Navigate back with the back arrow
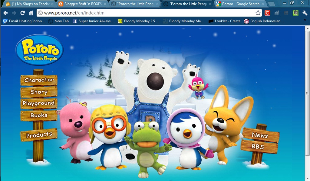 (x=5, y=13)
